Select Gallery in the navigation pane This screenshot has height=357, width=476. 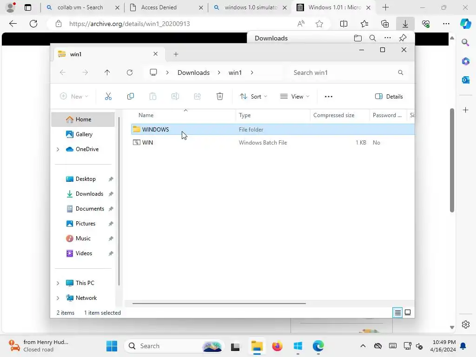point(83,134)
